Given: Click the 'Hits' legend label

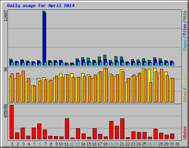Looking at the screenshot, I should tap(185, 15).
